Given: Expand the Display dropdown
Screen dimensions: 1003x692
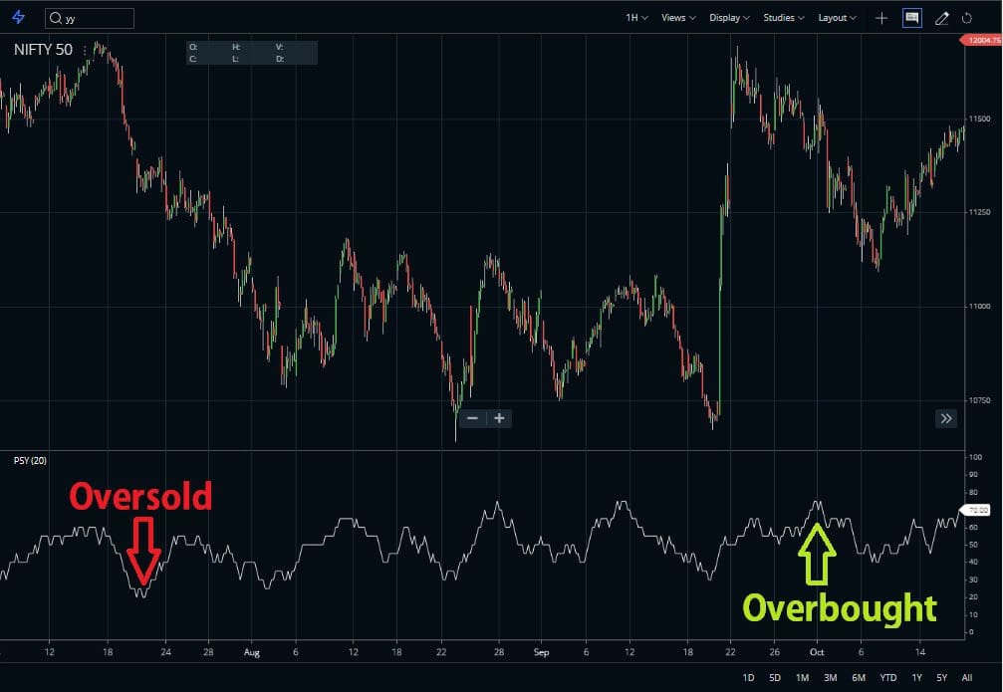Looking at the screenshot, I should (729, 18).
